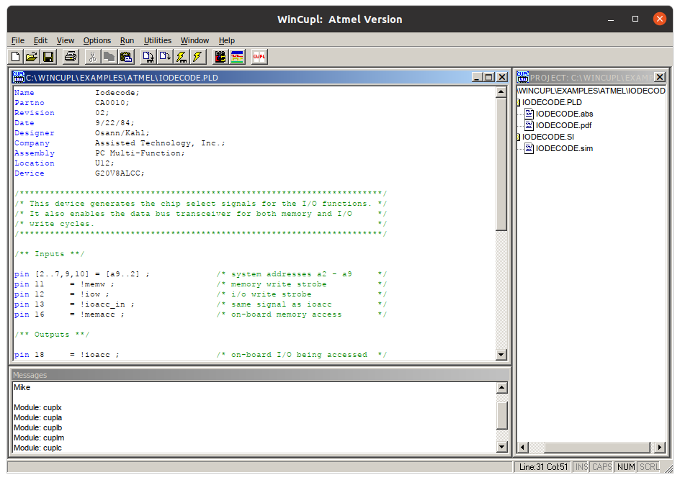Select IODECODE.SI node in project tree
Viewport: 680px width, 480px height.
[x=547, y=137]
